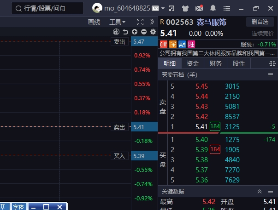
Task: Open the skin (shirt) theme icon
Action: point(185,8)
